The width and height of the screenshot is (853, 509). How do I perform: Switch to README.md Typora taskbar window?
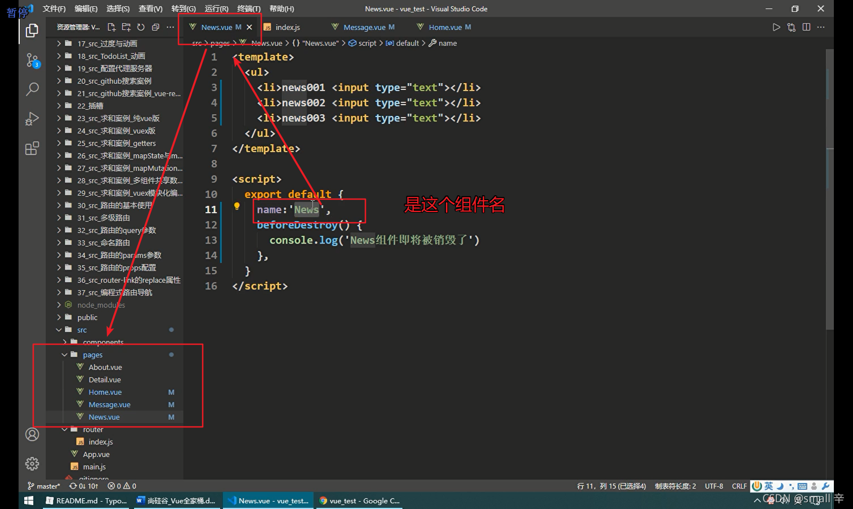(x=86, y=500)
